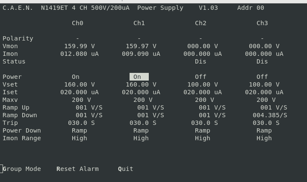Click the Ch0 column header
The width and height of the screenshot is (307, 182).
[x=77, y=23]
